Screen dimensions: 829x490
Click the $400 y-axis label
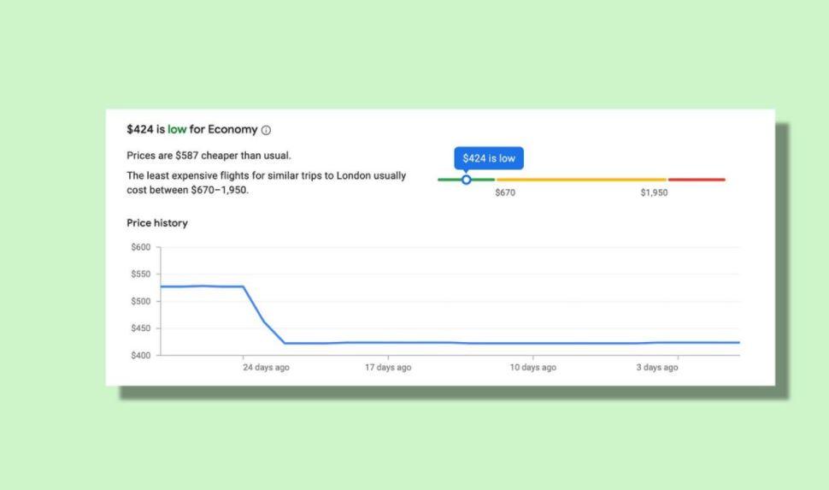(141, 355)
